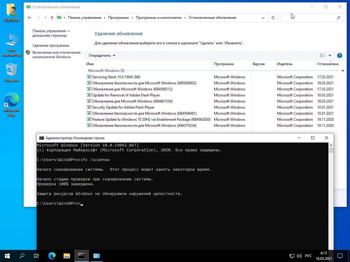Open Программы и компоненты breadcrumb
The width and height of the screenshot is (350, 262).
(x=159, y=18)
